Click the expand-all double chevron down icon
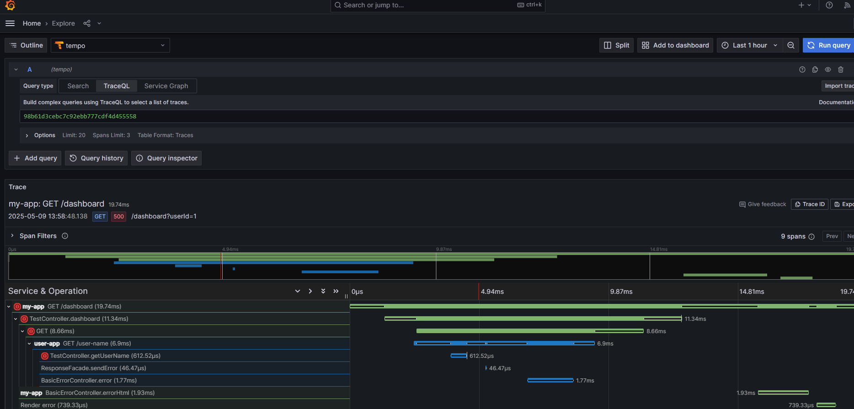854x409 pixels. pyautogui.click(x=323, y=291)
